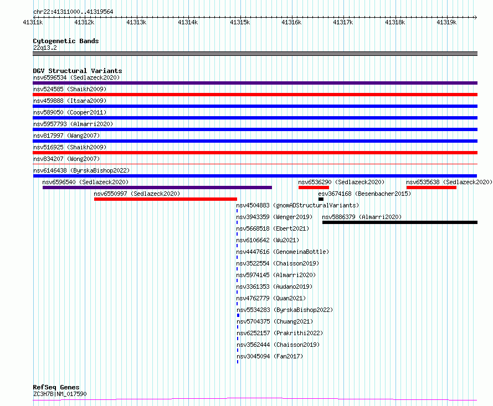The image size is (493, 406).
Task: Open nsv6106642 (Wu2021) label
Action: [x=268, y=240]
